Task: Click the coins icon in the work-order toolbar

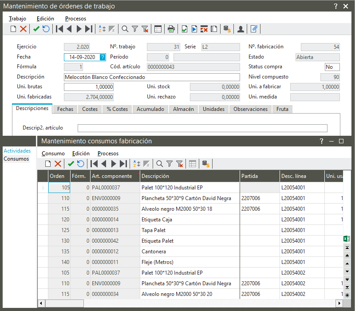Action: tap(227, 29)
